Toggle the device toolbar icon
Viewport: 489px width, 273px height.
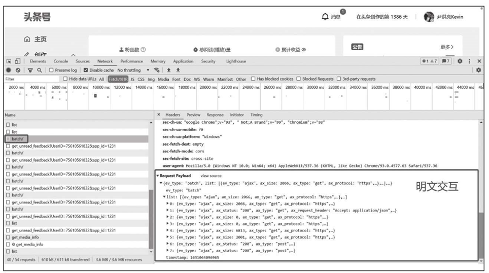click(x=17, y=61)
